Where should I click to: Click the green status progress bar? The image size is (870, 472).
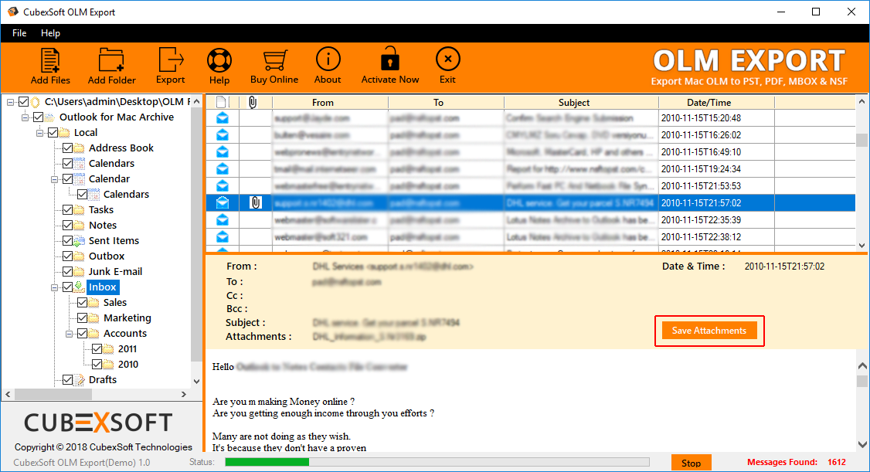click(x=267, y=462)
